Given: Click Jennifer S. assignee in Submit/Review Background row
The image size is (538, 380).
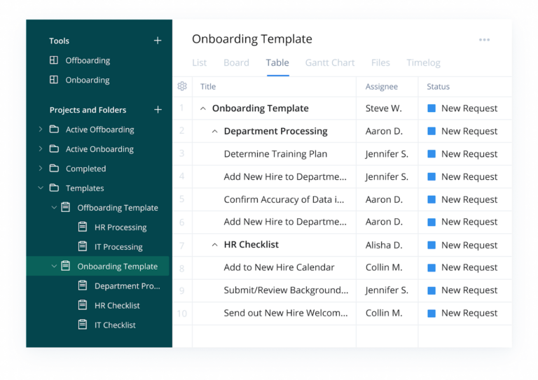Looking at the screenshot, I should point(387,290).
